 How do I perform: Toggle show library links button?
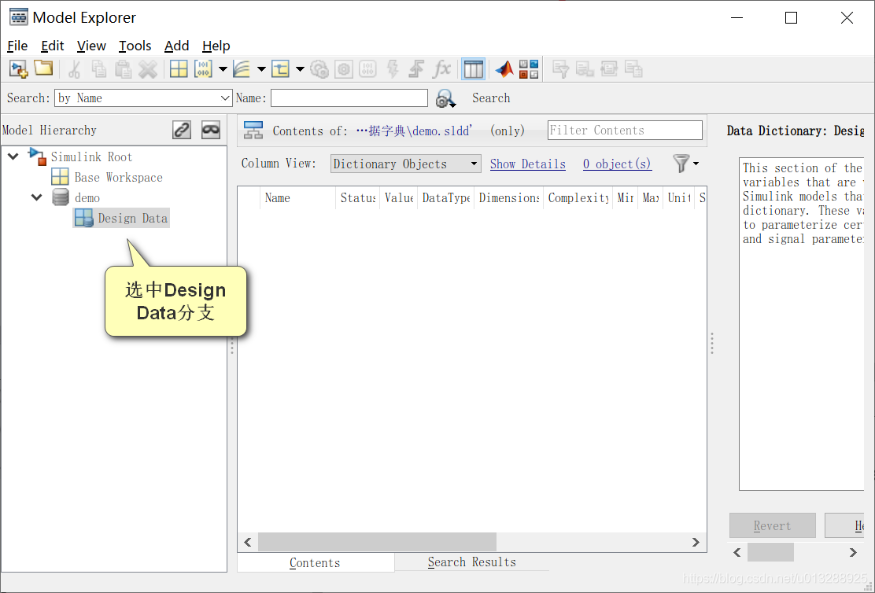pyautogui.click(x=182, y=130)
